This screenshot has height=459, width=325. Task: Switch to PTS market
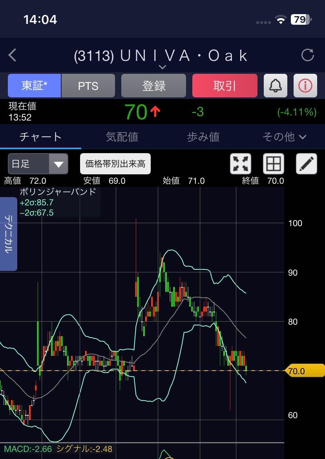88,86
